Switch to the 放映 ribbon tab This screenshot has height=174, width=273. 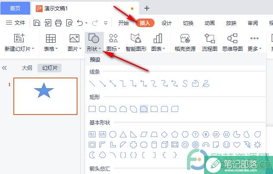pos(231,23)
